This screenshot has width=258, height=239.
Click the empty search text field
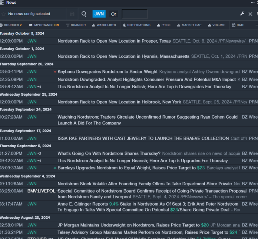[x=135, y=14]
